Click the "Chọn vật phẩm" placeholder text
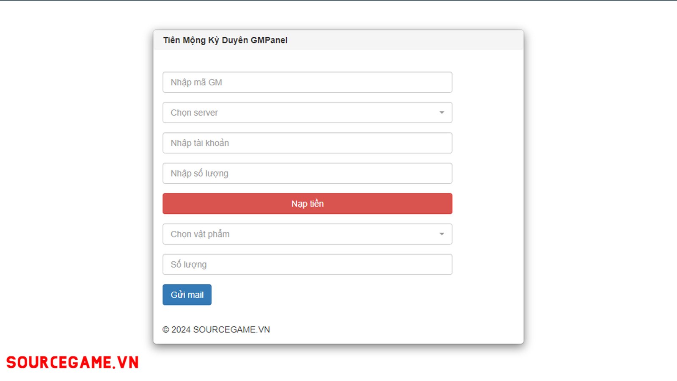Viewport: 677px width, 381px height. click(200, 234)
